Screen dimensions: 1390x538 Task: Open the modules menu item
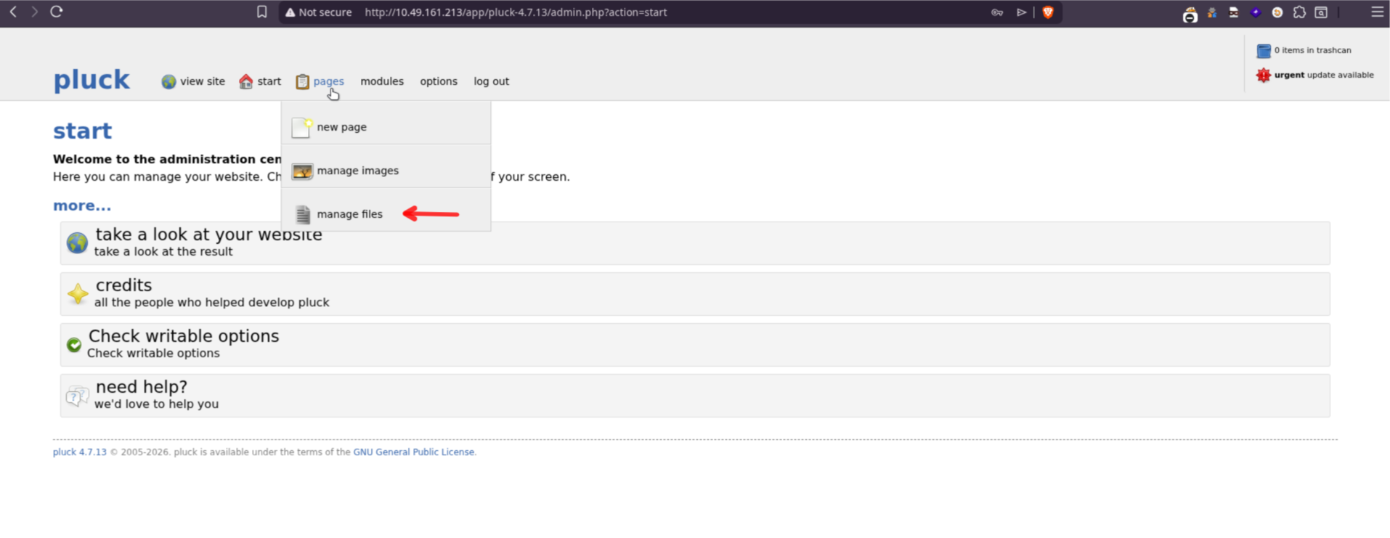tap(382, 81)
